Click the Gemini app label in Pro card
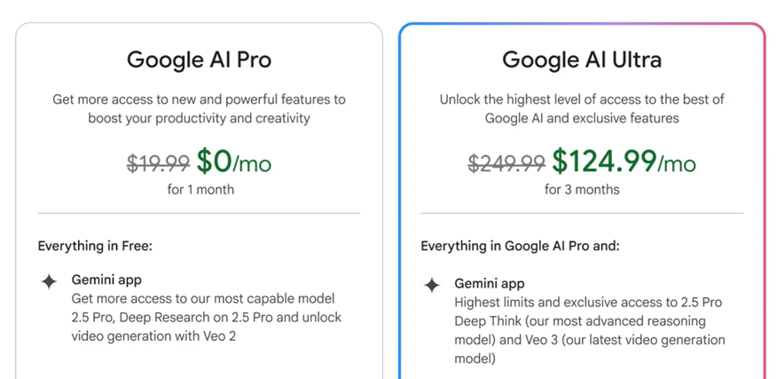This screenshot has height=379, width=777. [106, 280]
